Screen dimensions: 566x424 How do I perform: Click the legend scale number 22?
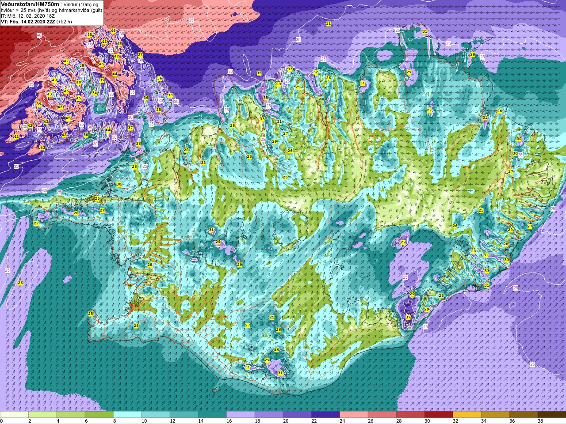(314, 421)
